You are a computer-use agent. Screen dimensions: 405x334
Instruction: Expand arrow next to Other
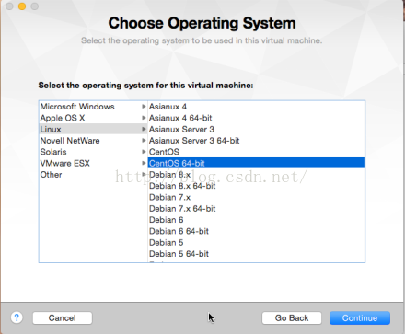[144, 175]
